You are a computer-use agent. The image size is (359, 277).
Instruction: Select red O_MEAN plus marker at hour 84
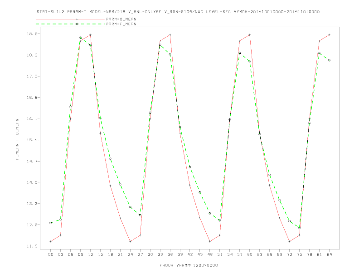coord(329,35)
